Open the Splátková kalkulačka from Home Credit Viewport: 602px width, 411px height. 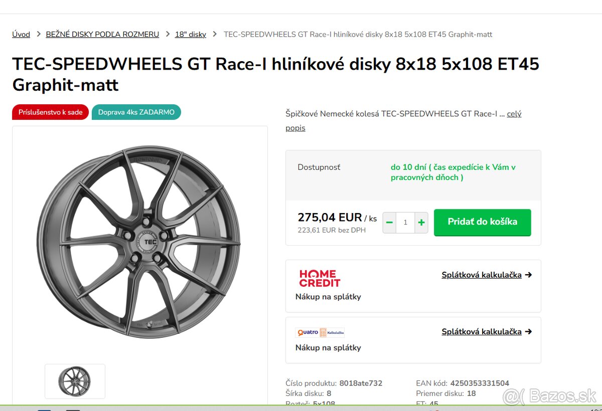coord(482,275)
